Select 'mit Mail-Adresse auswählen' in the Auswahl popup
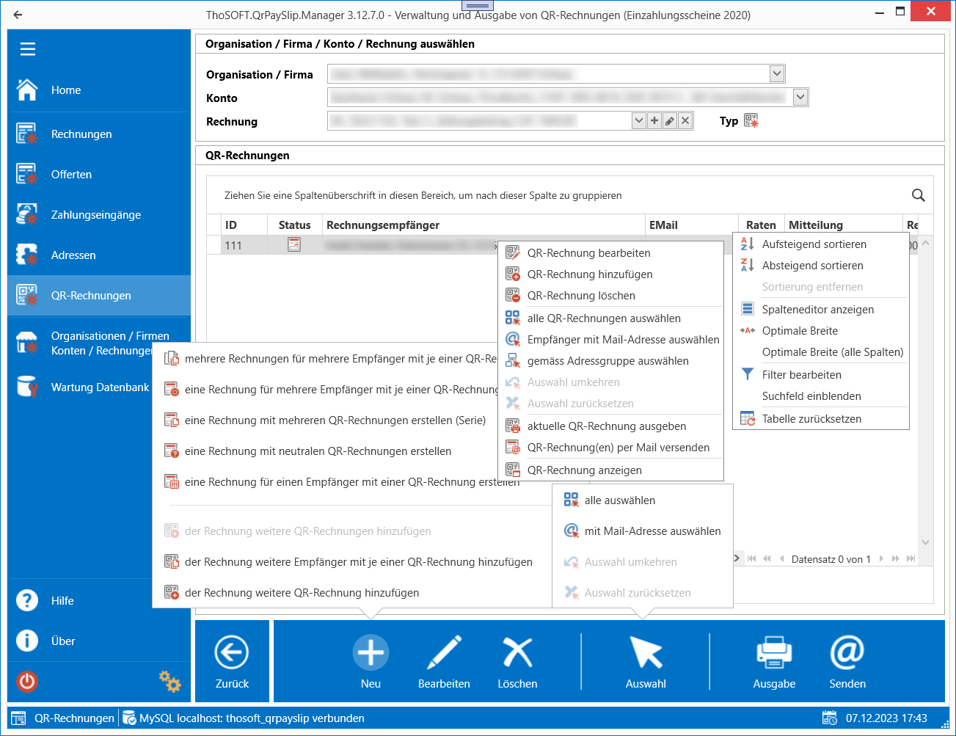 [x=643, y=531]
